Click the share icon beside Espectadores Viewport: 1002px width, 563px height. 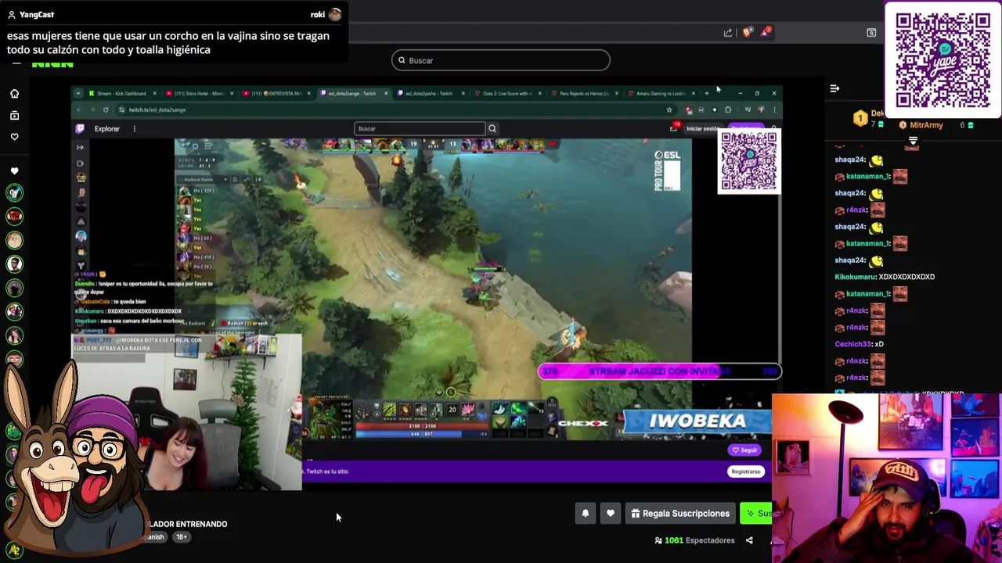pos(749,540)
